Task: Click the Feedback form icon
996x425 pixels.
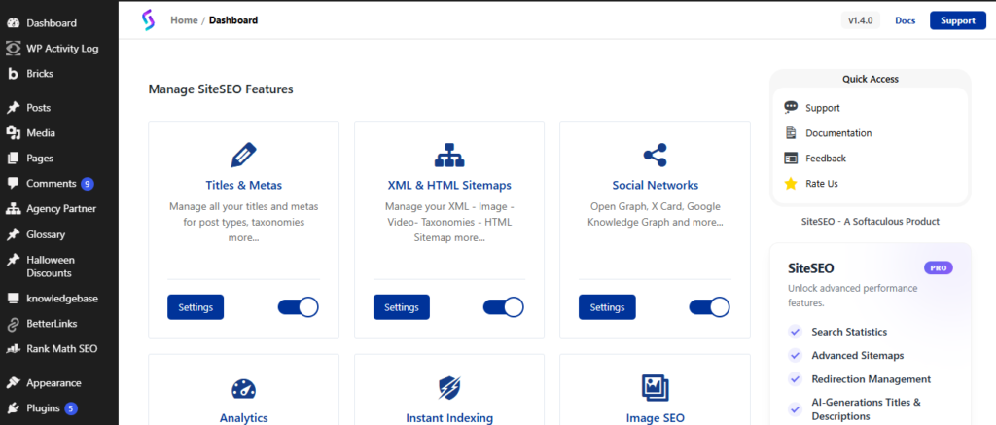Action: [791, 159]
